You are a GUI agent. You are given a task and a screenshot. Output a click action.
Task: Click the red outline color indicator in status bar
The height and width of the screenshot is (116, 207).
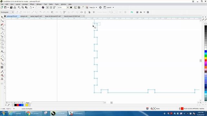click(x=182, y=109)
